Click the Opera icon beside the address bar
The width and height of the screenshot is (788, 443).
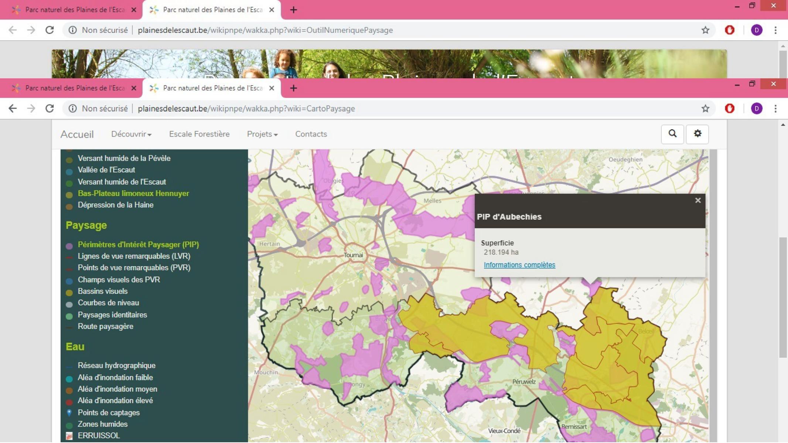(x=730, y=108)
